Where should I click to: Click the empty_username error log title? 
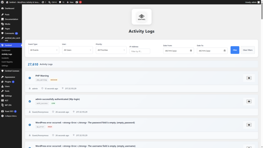coord(85,146)
